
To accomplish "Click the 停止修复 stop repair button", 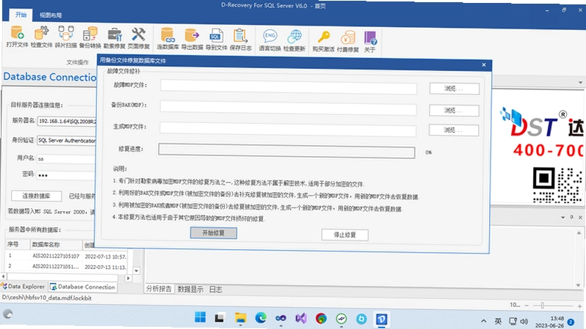I will click(344, 234).
